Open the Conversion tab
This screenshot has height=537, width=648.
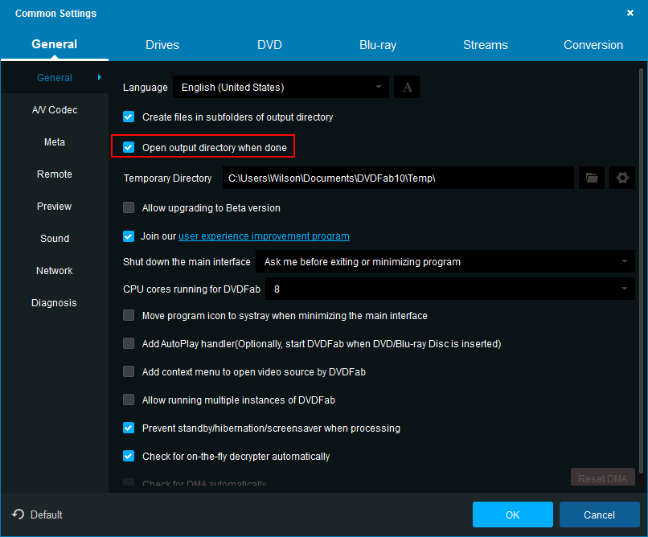point(593,45)
